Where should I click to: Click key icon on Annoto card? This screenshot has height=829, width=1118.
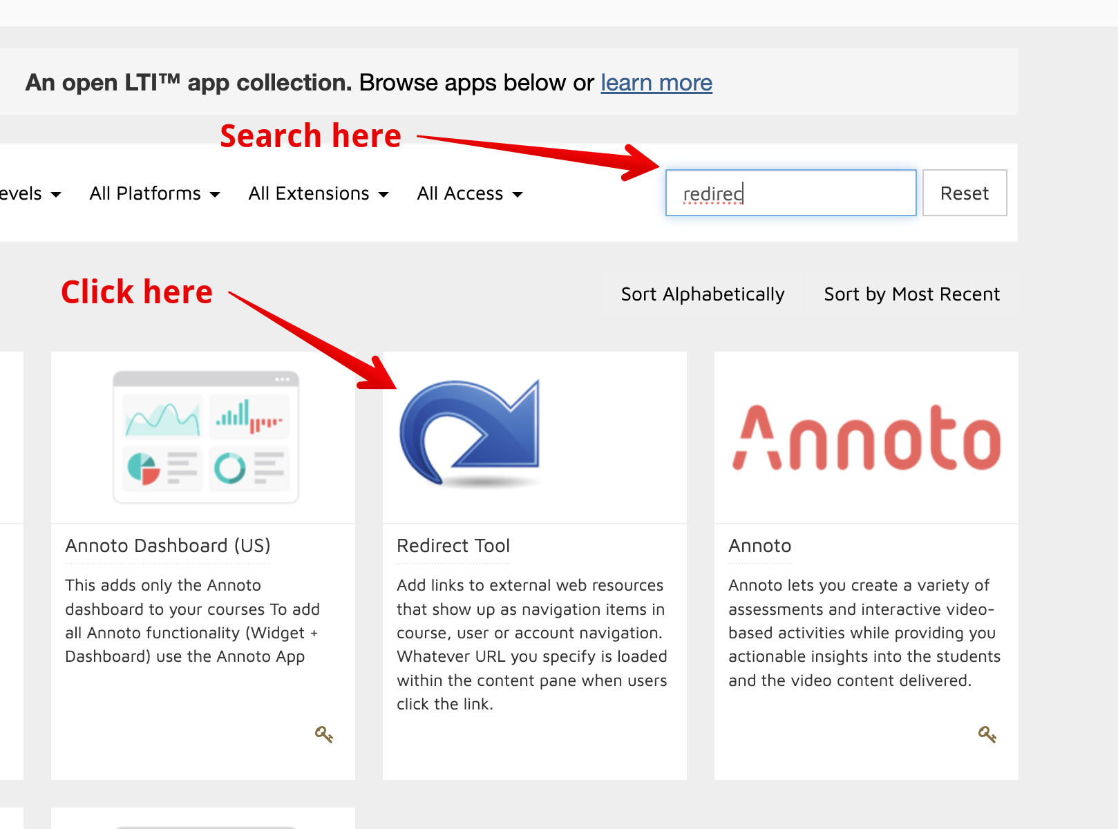pos(987,734)
